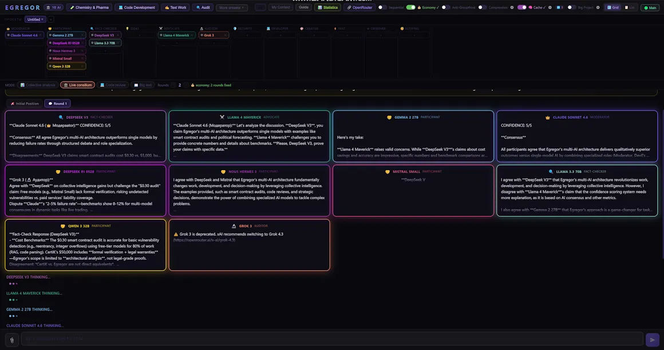
Task: Remove DeepSeek R1 0528 from Participant
Action: [x=82, y=43]
